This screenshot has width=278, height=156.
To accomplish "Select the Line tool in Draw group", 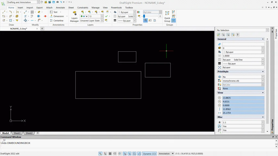I will click(x=4, y=12).
